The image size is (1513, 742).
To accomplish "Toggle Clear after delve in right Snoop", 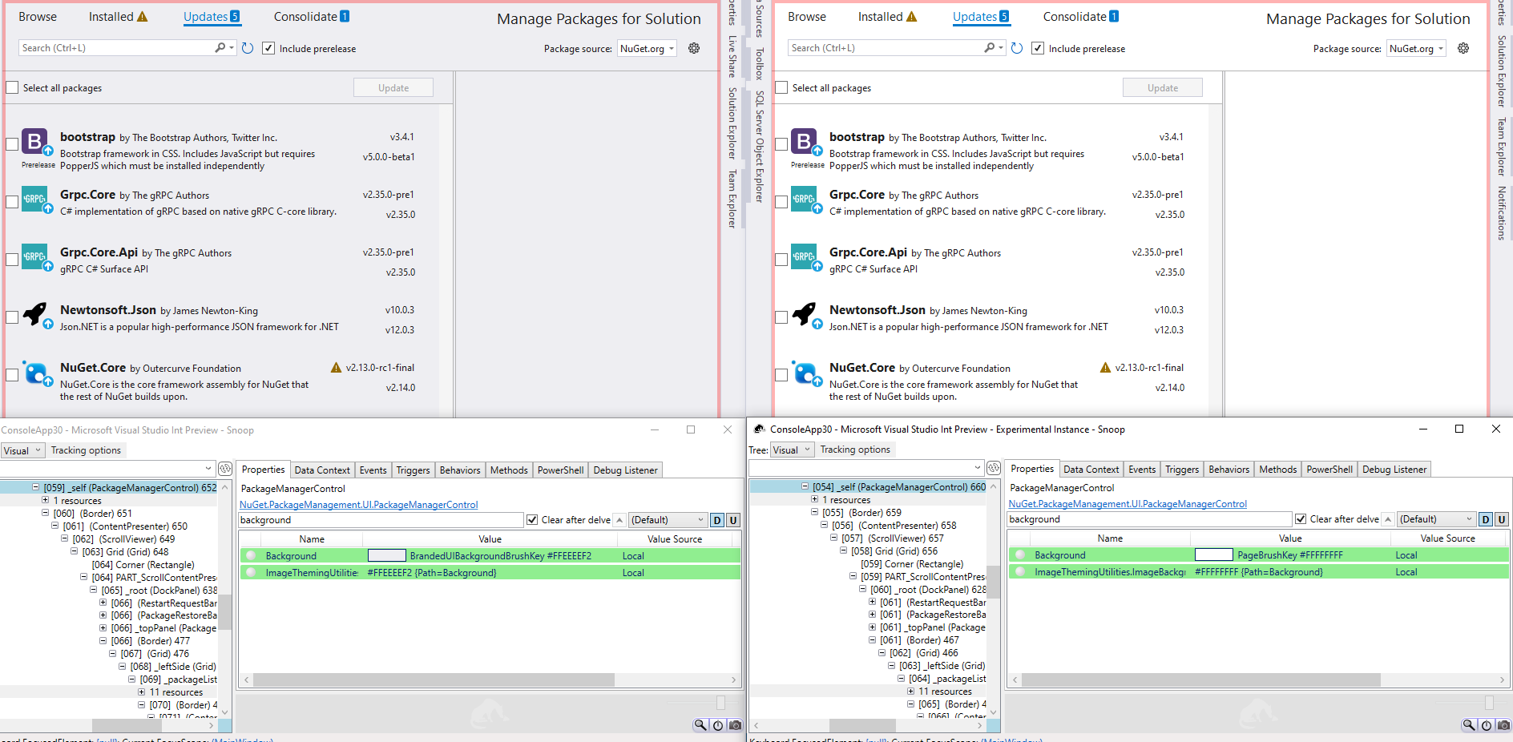I will pyautogui.click(x=1301, y=519).
